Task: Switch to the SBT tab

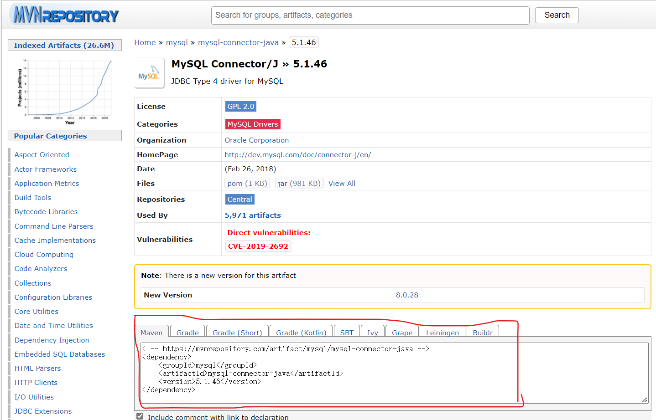Action: [x=347, y=333]
